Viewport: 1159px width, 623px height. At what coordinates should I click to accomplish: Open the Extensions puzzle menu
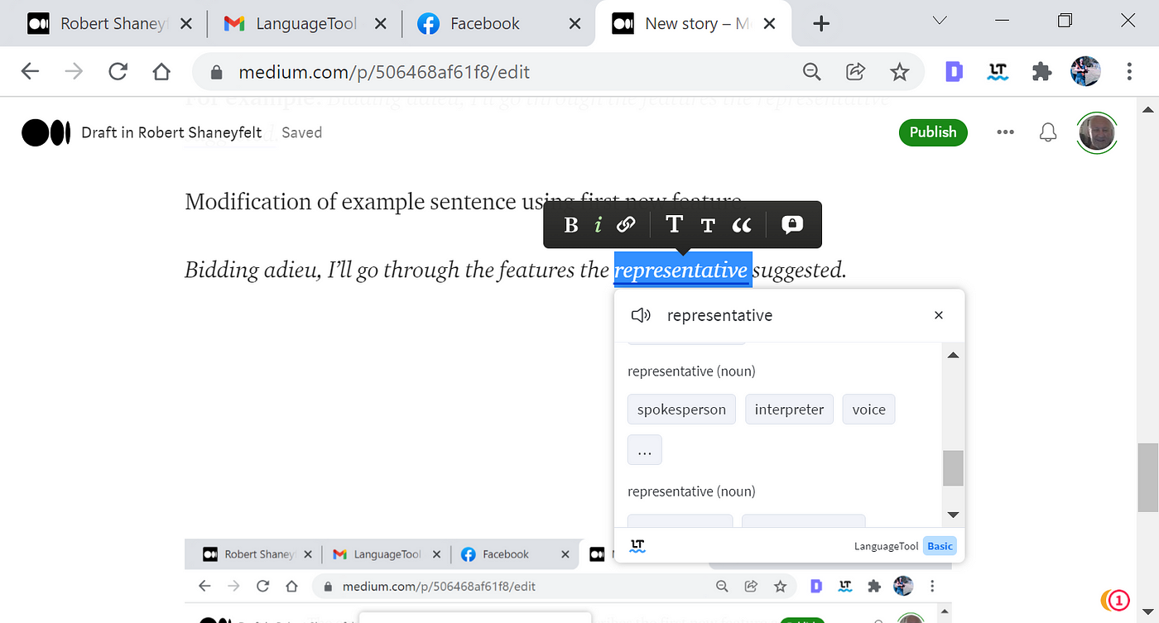tap(1041, 72)
